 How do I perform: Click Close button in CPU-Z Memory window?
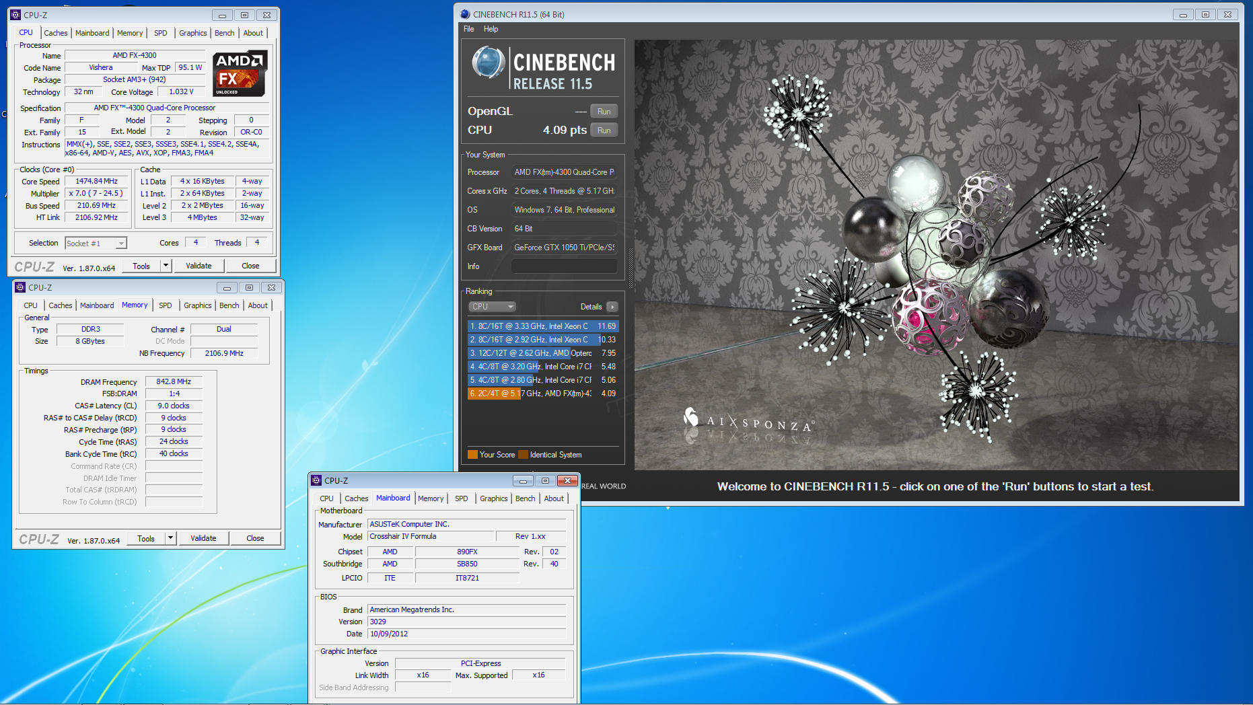point(255,538)
